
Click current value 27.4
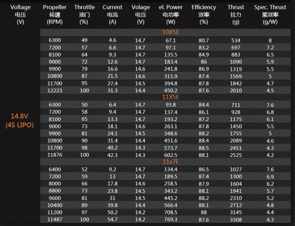tap(112, 83)
